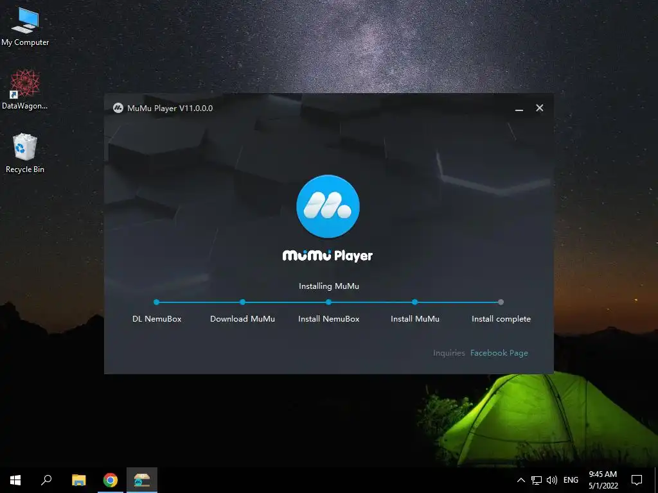The height and width of the screenshot is (493, 658).
Task: Open the network status tray icon
Action: point(537,480)
